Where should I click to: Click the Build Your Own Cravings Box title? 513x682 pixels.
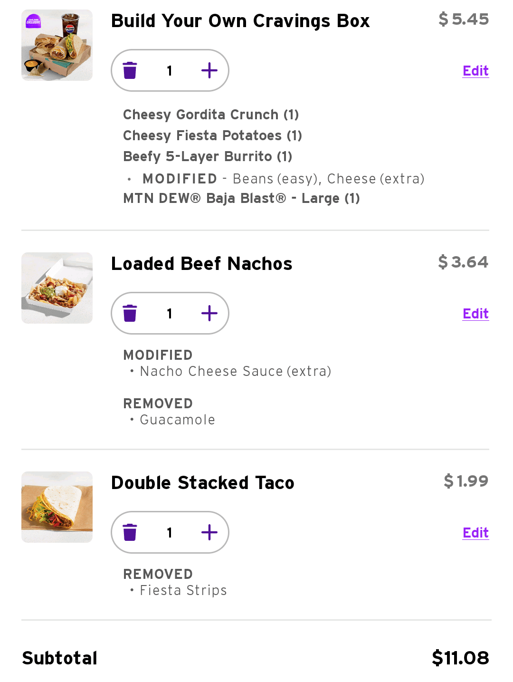click(240, 21)
